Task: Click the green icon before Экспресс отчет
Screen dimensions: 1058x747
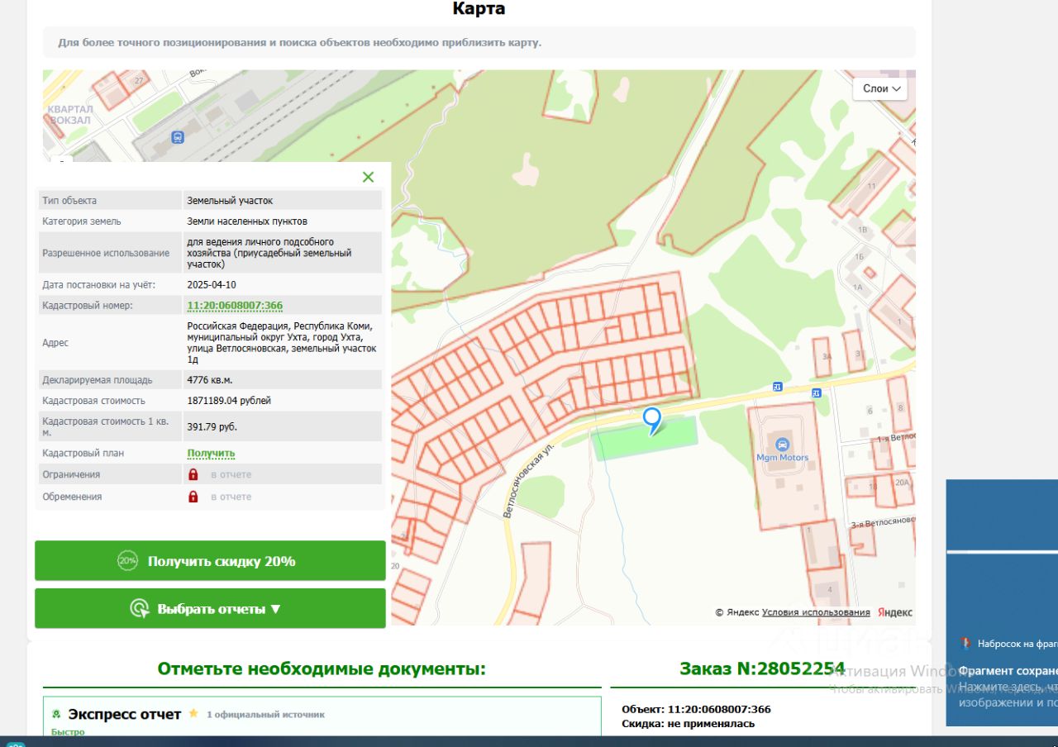Action: [56, 714]
